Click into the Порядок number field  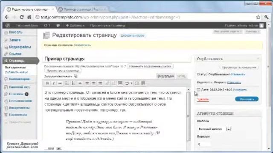point(204,144)
